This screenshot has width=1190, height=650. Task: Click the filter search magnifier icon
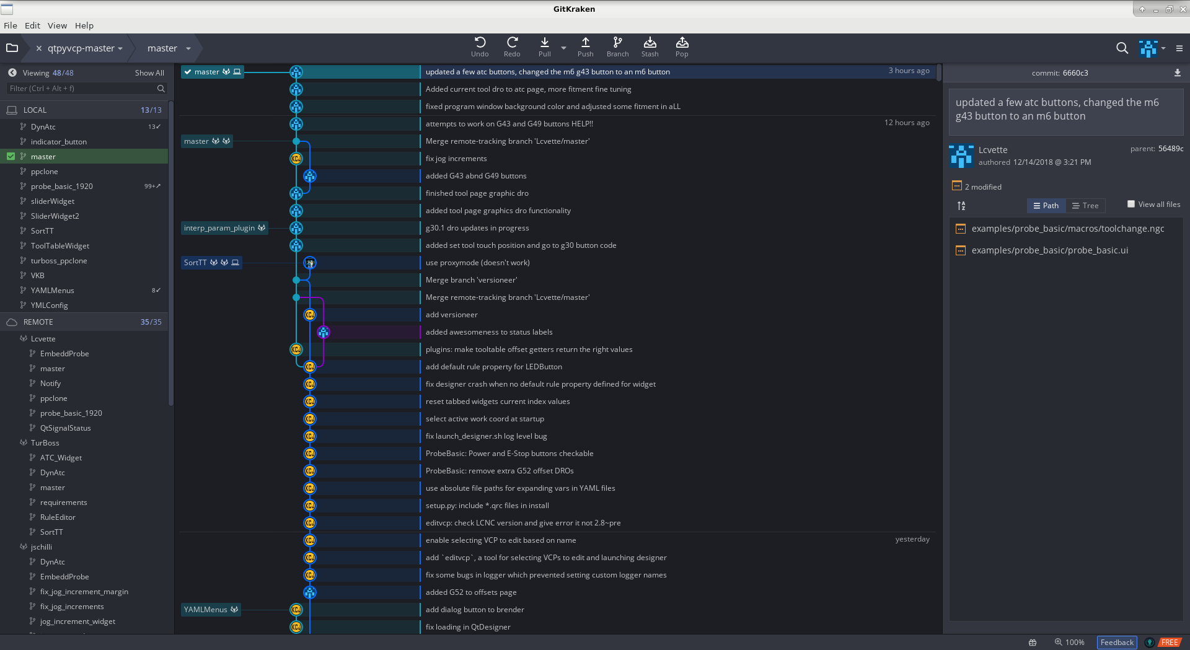(161, 89)
